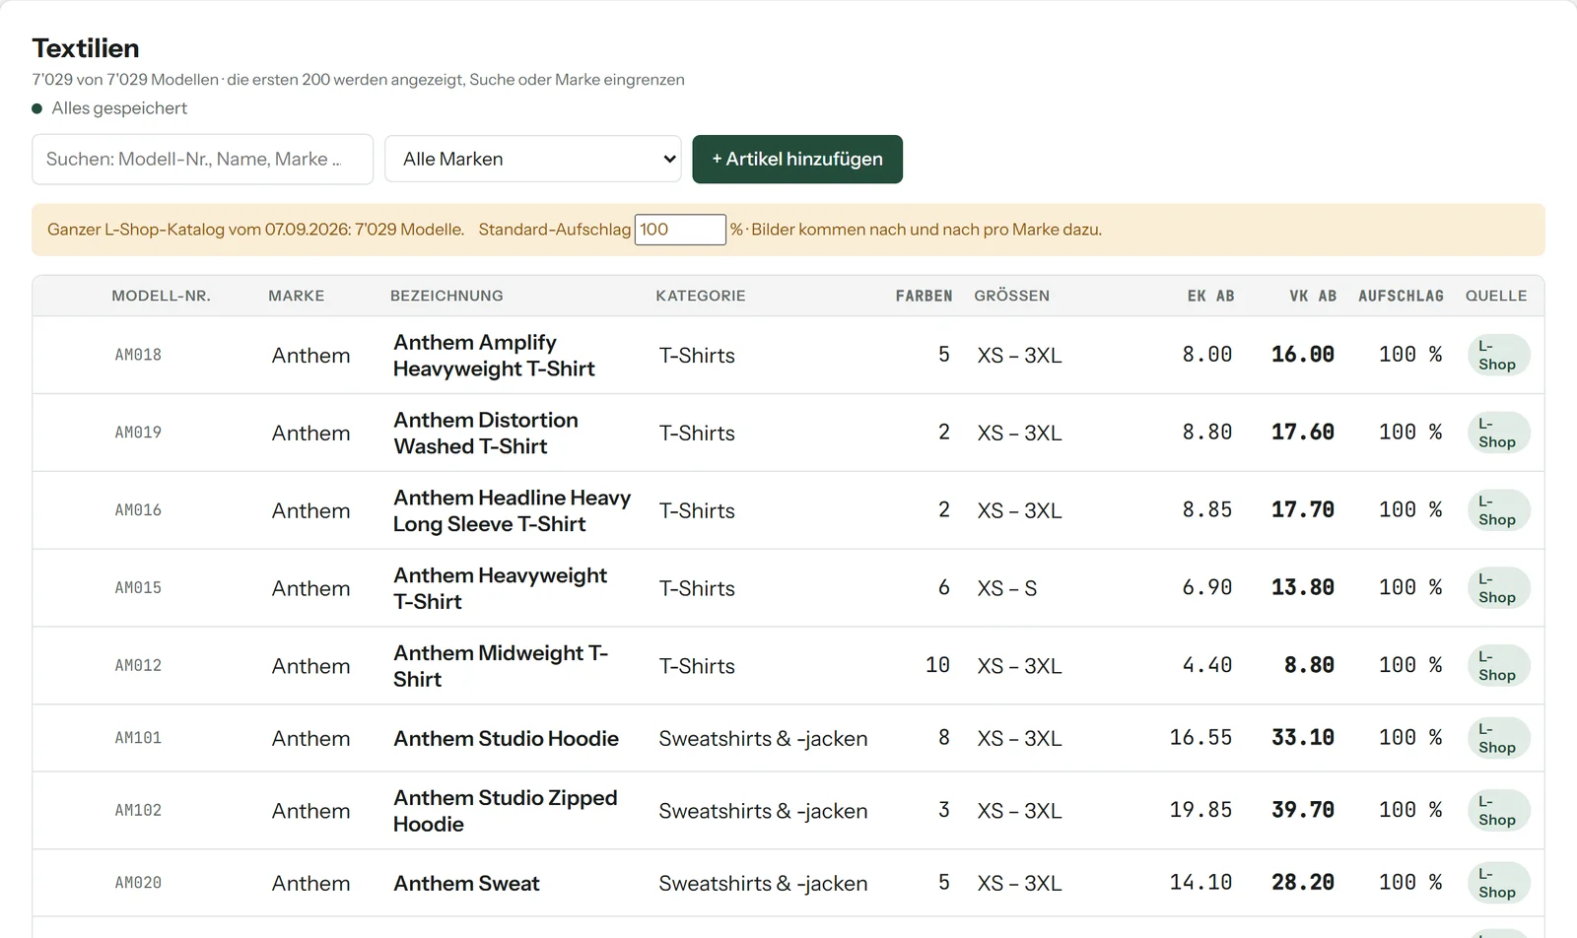
Task: Select the L-Shop badge for AM020
Action: 1498,883
